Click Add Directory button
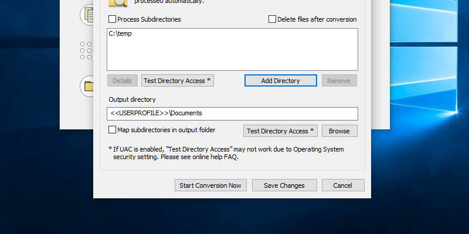 tap(280, 81)
